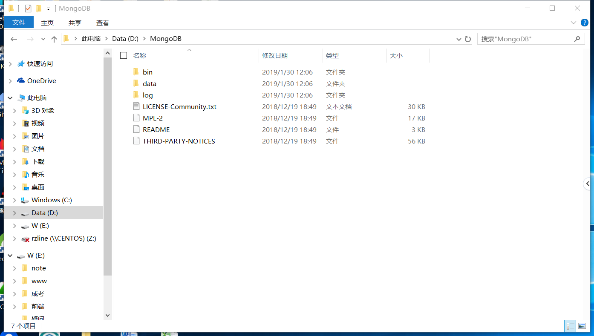Select 3D 对象 in navigation pane
The width and height of the screenshot is (594, 336).
point(43,110)
